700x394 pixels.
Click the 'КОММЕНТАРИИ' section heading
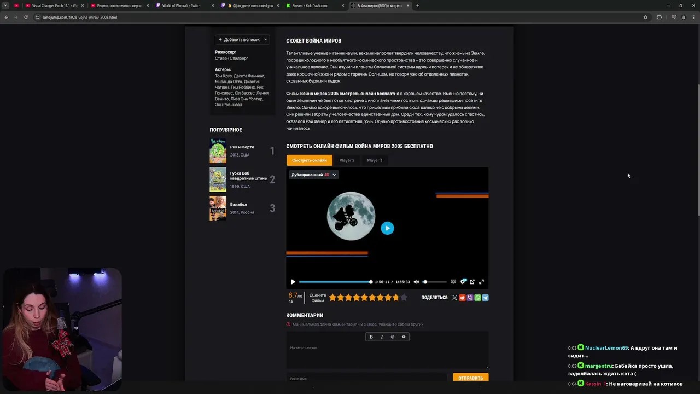tap(305, 315)
